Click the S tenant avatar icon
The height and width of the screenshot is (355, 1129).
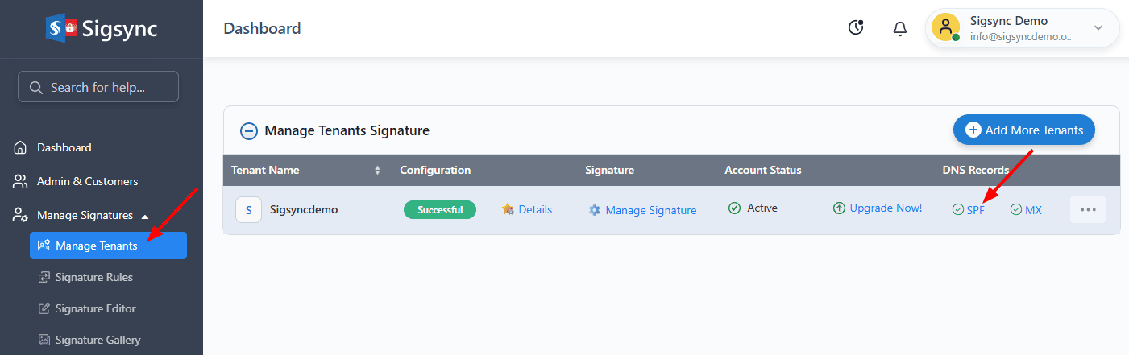tap(248, 210)
